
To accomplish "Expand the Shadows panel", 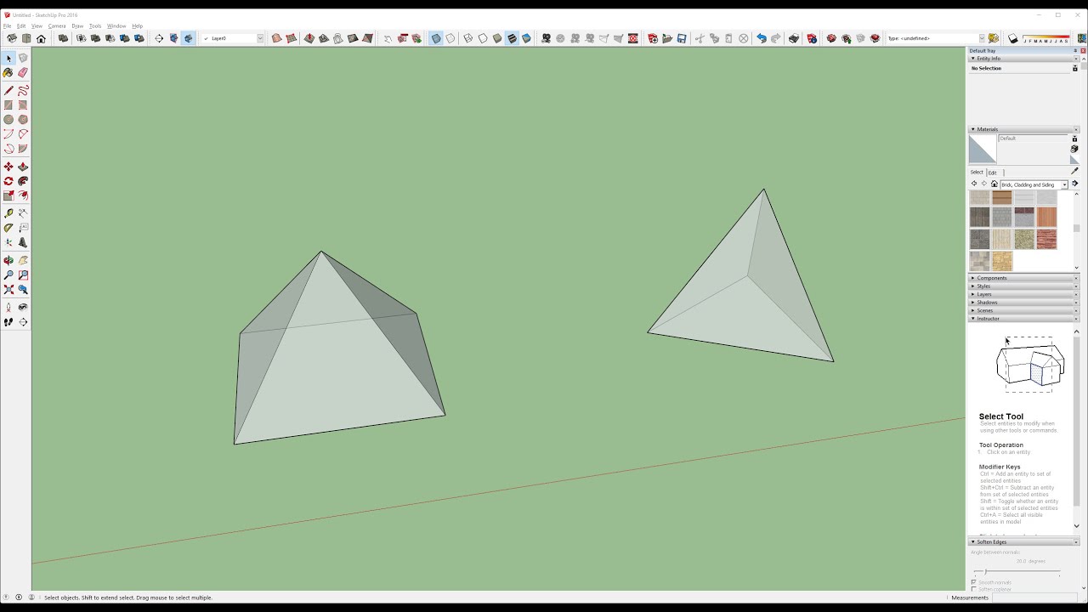I will 1023,303.
